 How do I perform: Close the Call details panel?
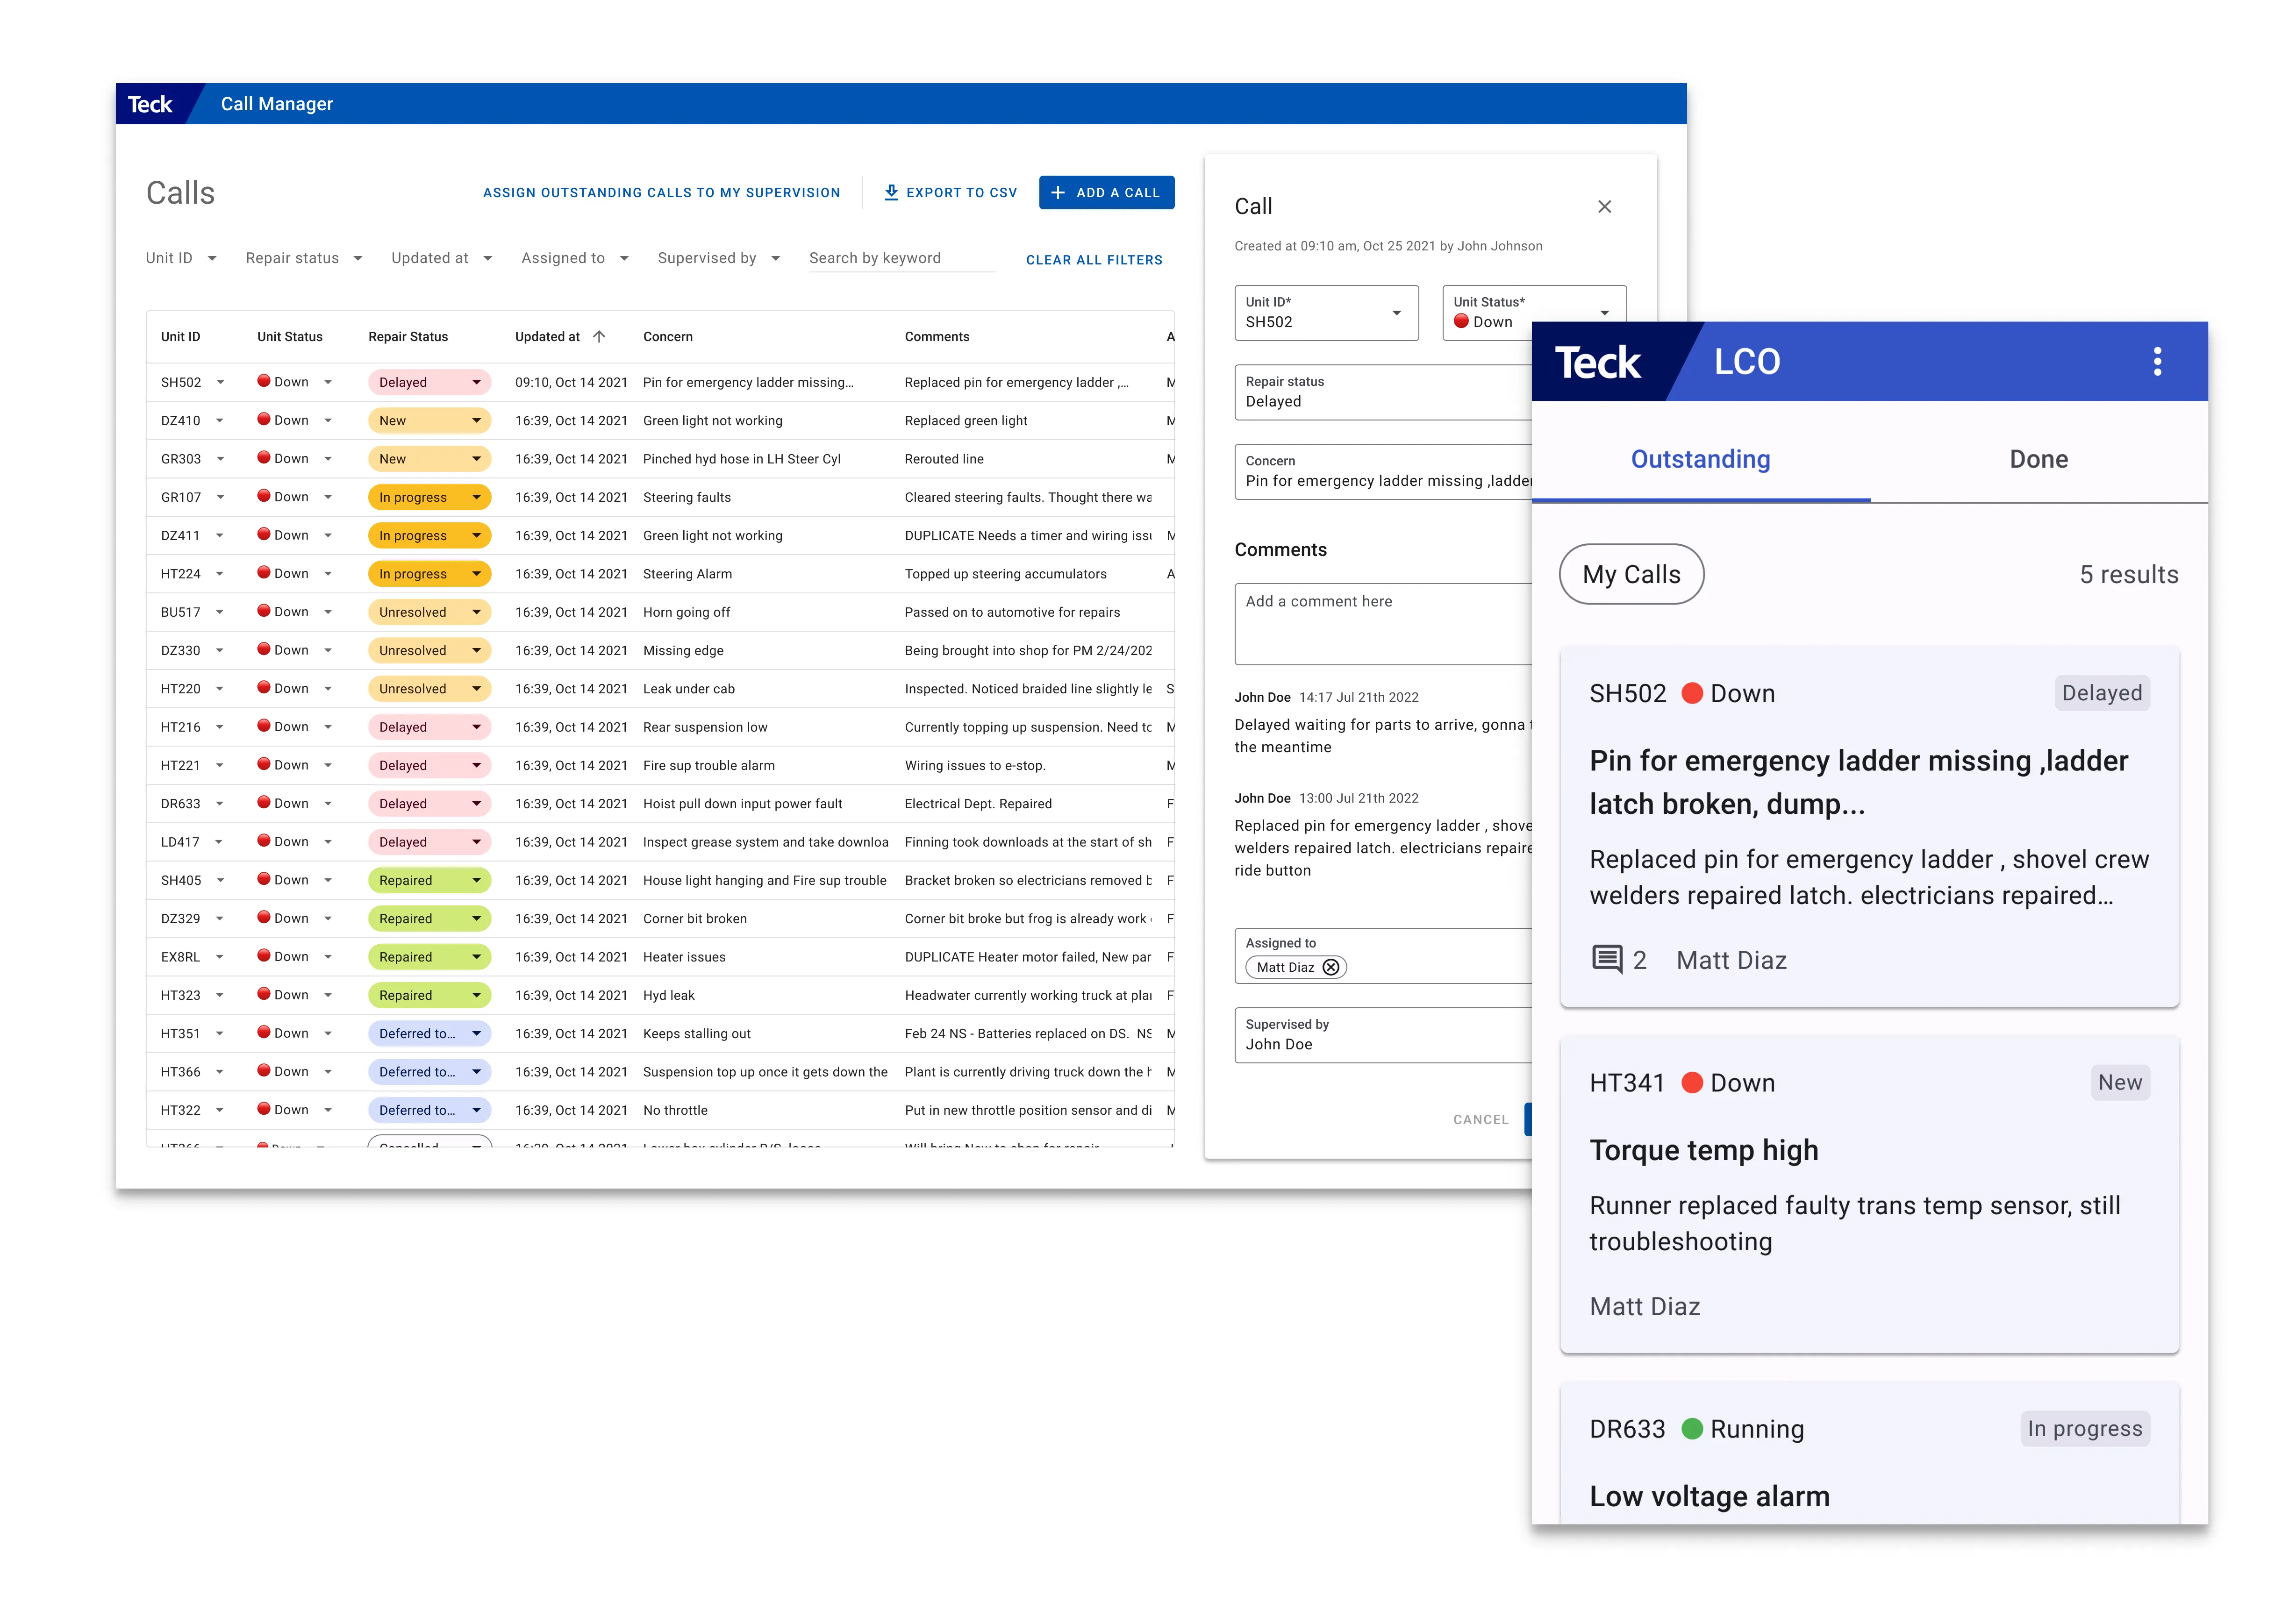pos(1604,207)
